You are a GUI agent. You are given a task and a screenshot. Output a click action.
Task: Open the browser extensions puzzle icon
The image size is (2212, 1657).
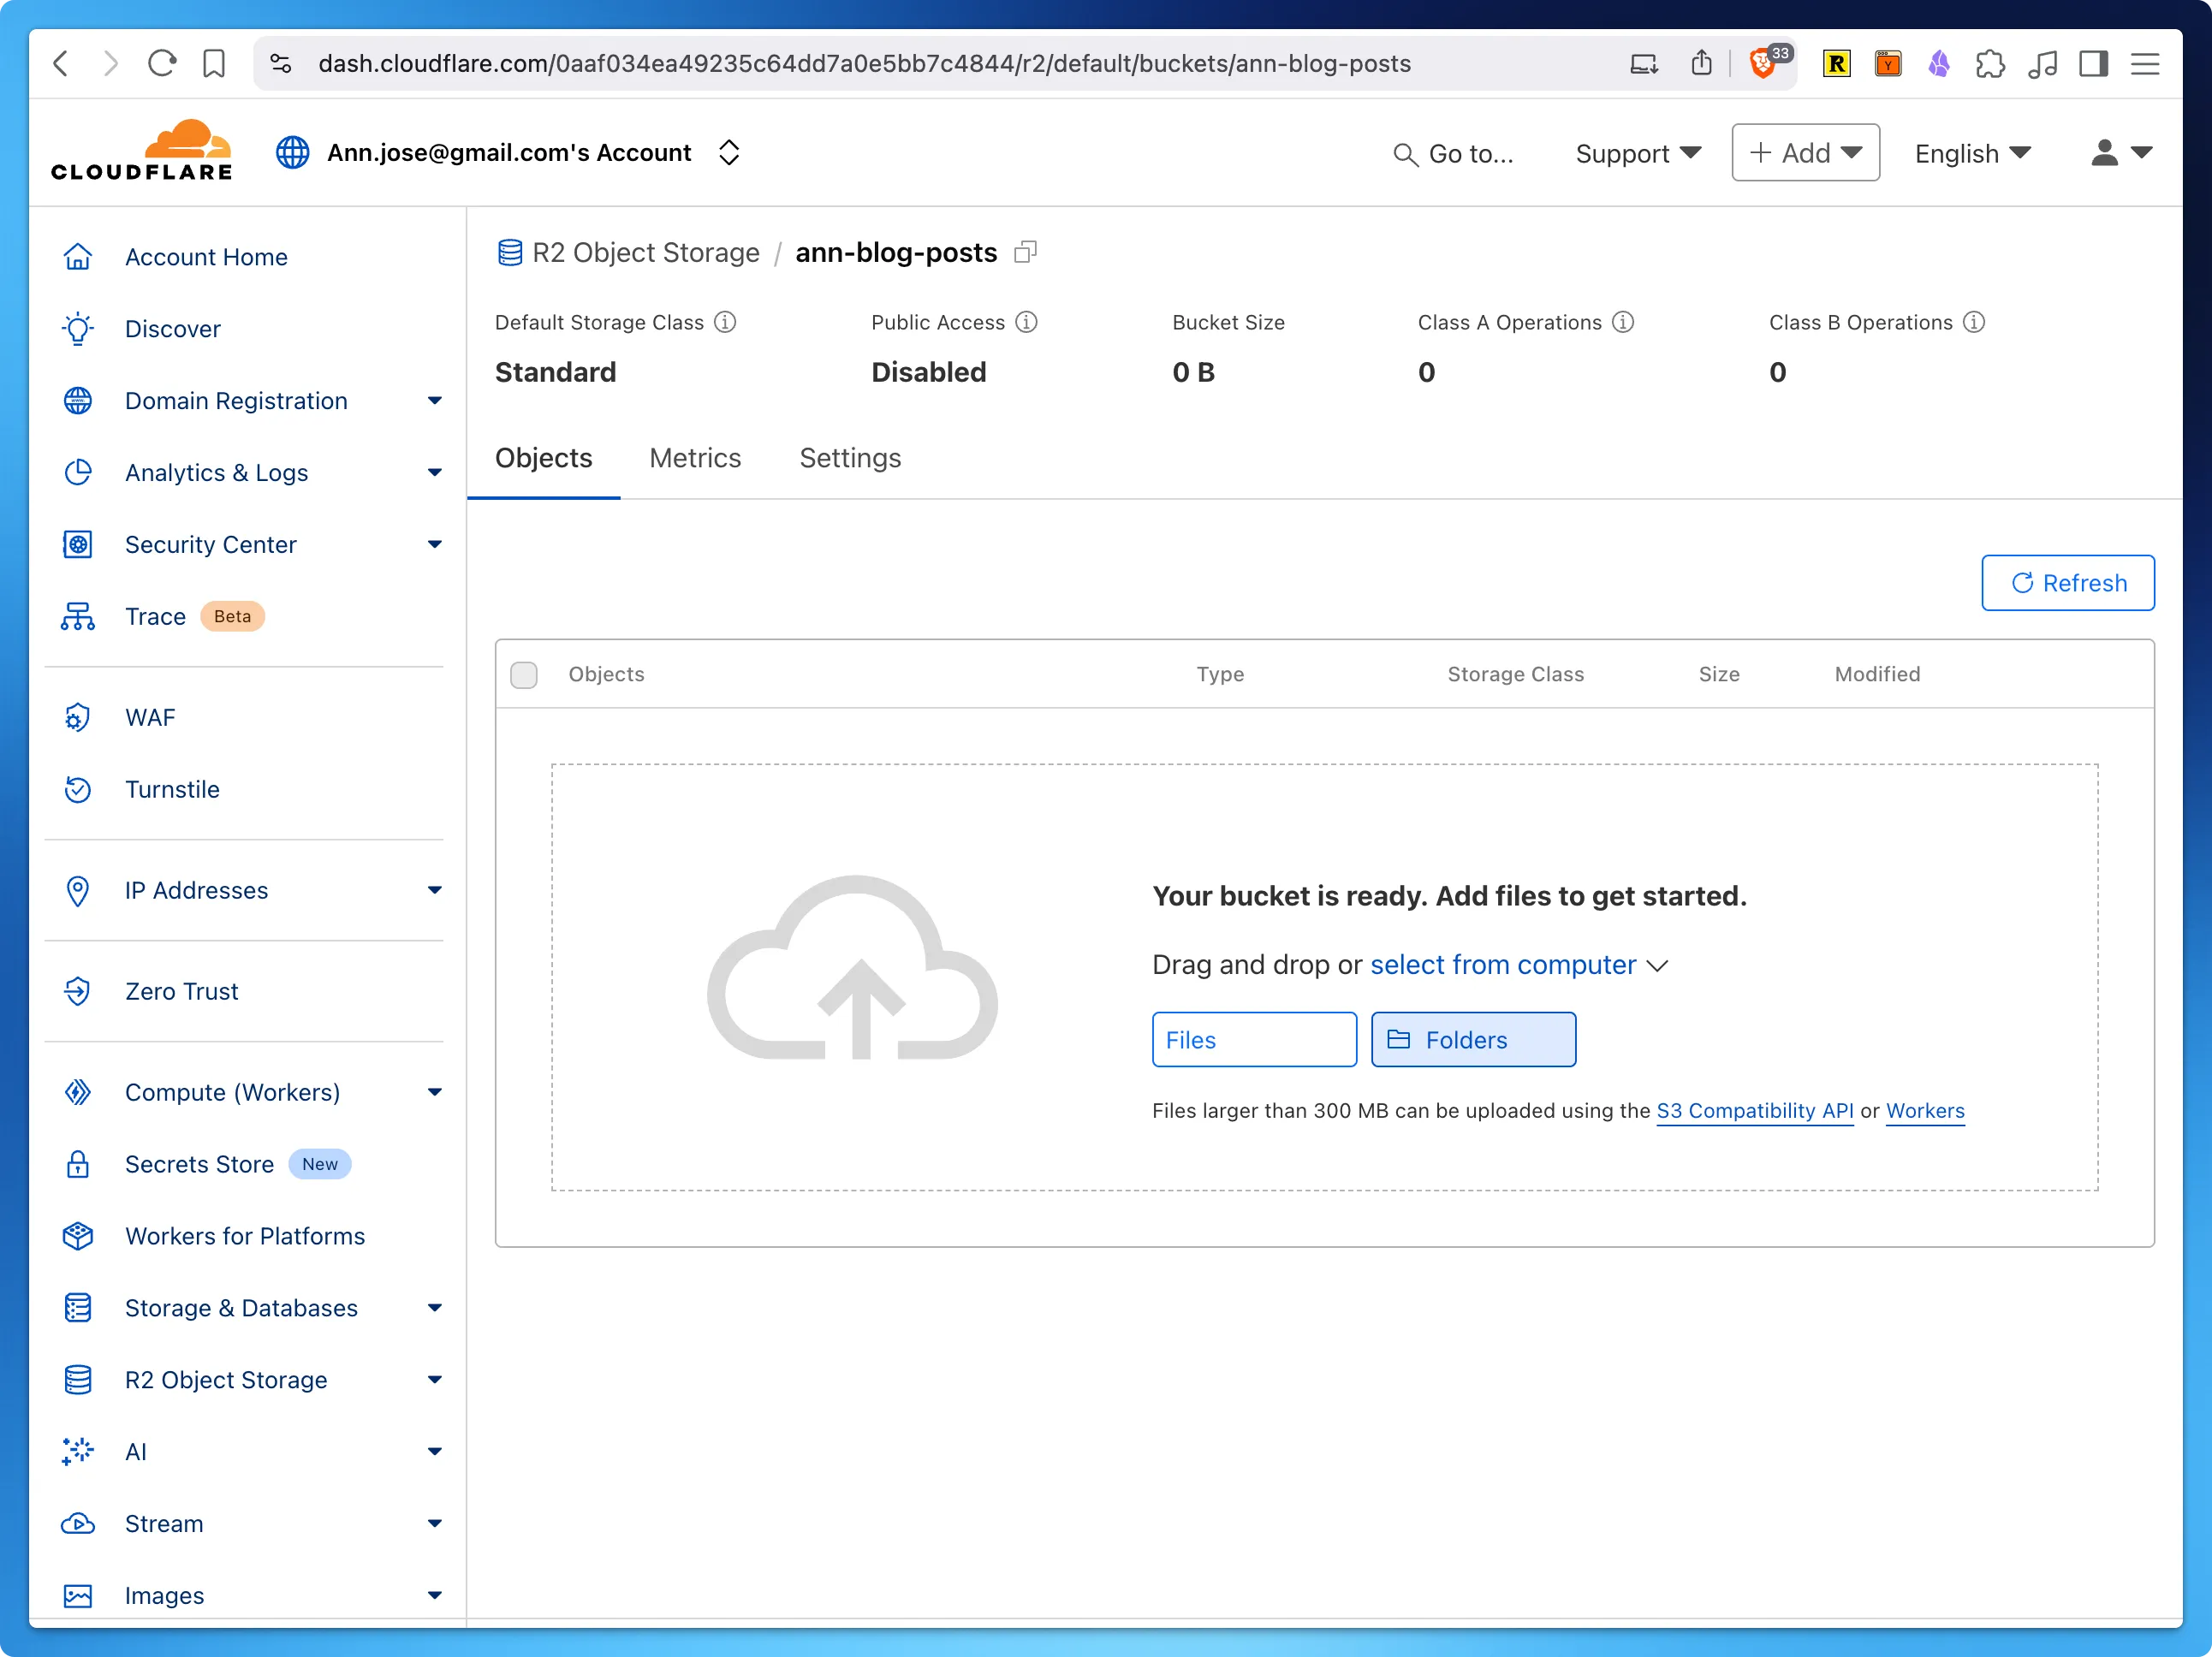point(1990,64)
